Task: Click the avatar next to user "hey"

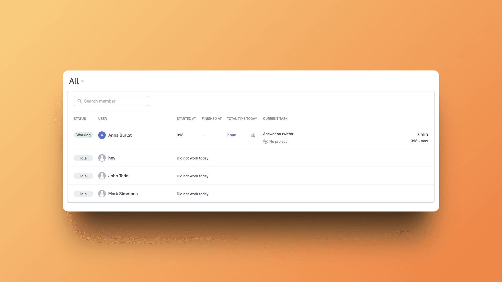Action: [x=102, y=158]
